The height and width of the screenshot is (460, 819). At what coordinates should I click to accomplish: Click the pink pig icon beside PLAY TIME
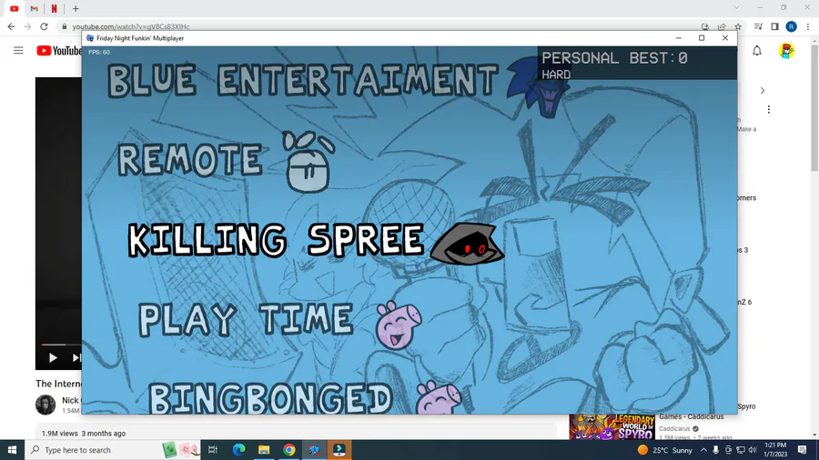399,325
